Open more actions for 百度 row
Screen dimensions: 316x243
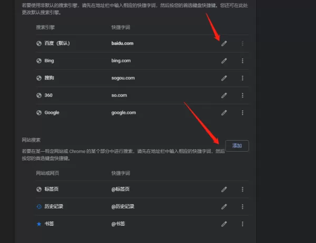(x=242, y=44)
